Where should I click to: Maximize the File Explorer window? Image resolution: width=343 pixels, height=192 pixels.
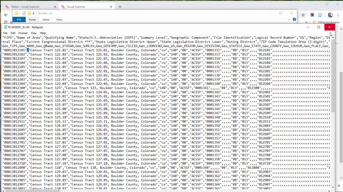point(281,13)
